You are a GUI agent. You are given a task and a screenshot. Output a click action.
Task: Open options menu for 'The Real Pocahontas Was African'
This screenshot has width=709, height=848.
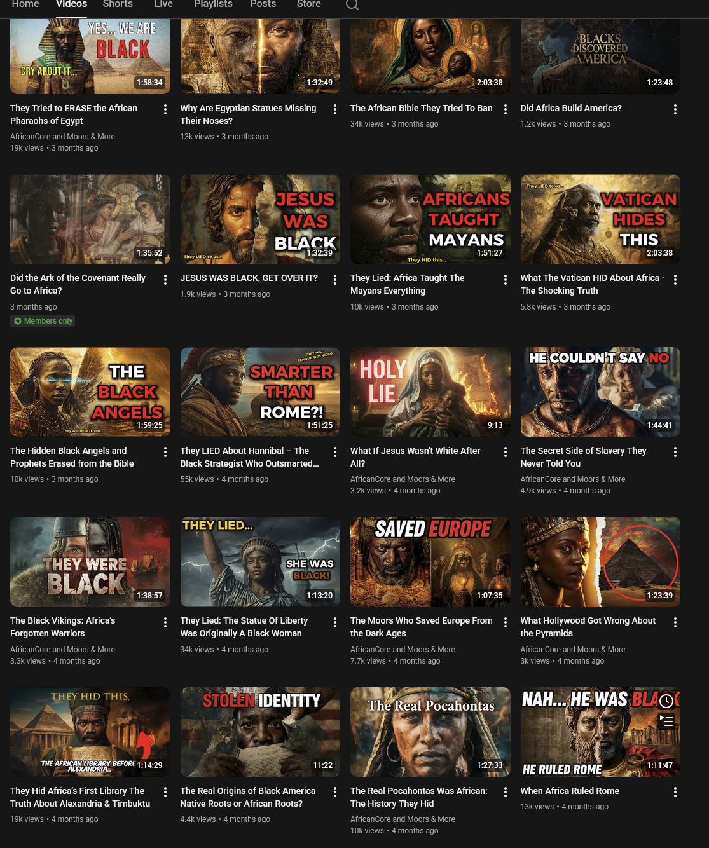pyautogui.click(x=506, y=792)
